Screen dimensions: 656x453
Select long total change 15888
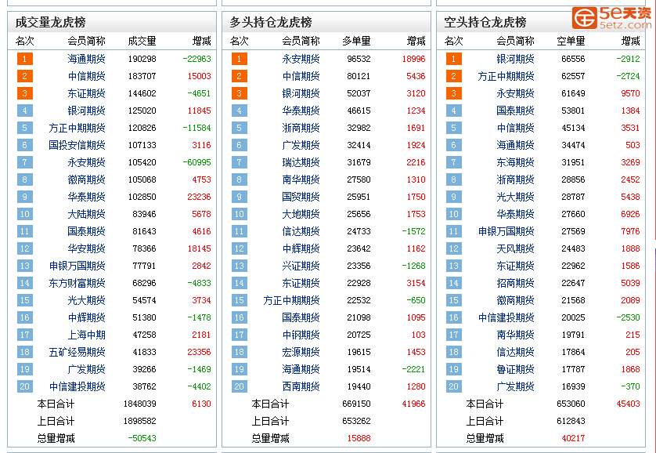[x=359, y=438]
